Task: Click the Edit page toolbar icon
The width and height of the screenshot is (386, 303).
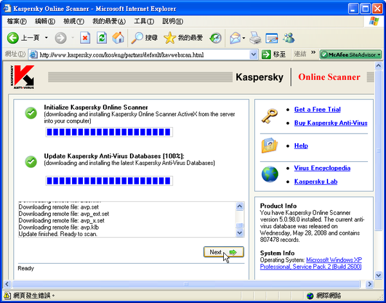Action: coord(271,38)
